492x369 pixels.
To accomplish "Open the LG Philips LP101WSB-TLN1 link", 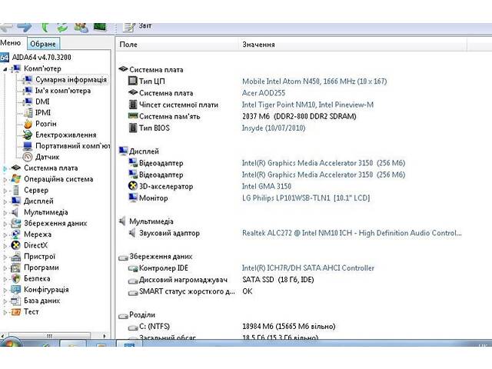I will tap(306, 198).
